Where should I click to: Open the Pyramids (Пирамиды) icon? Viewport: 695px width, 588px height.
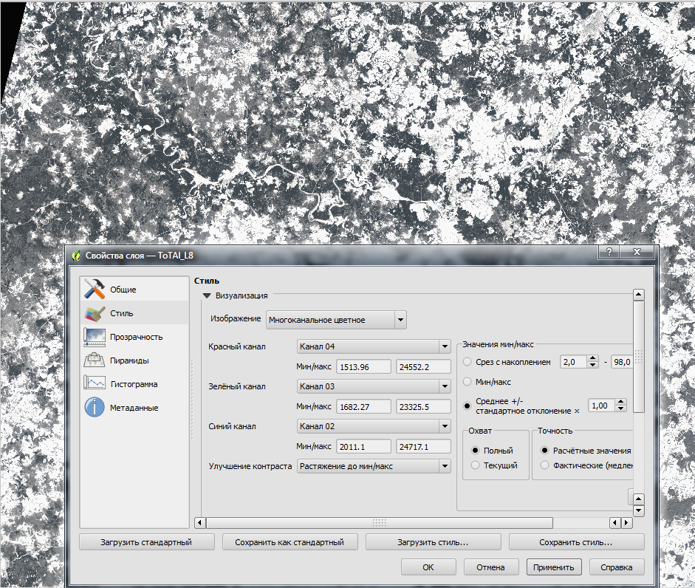pyautogui.click(x=95, y=360)
